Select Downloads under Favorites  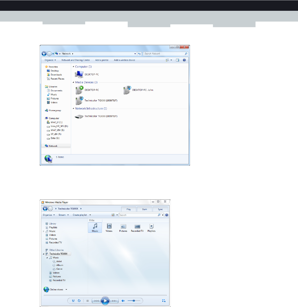coord(54,75)
